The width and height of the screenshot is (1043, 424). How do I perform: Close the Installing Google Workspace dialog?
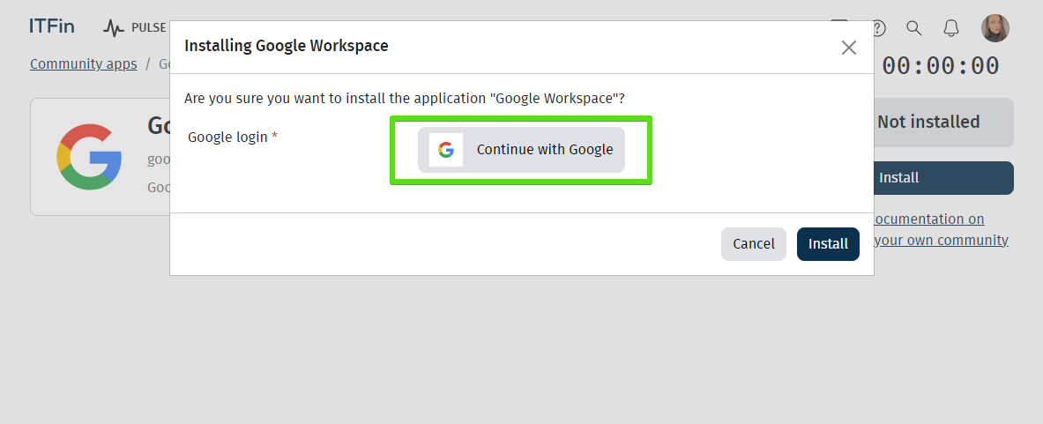[x=848, y=48]
